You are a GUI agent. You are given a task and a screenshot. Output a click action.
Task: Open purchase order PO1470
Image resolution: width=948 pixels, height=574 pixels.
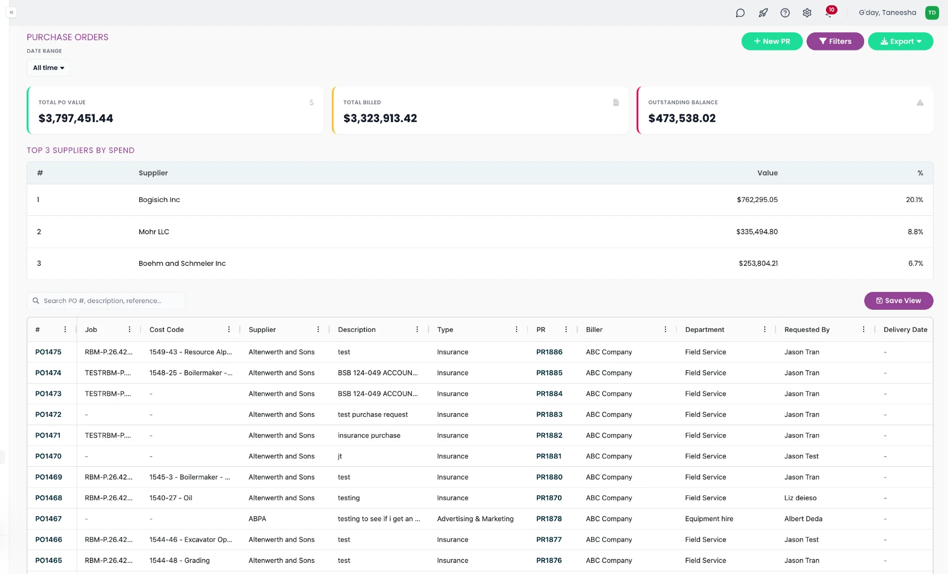point(48,456)
